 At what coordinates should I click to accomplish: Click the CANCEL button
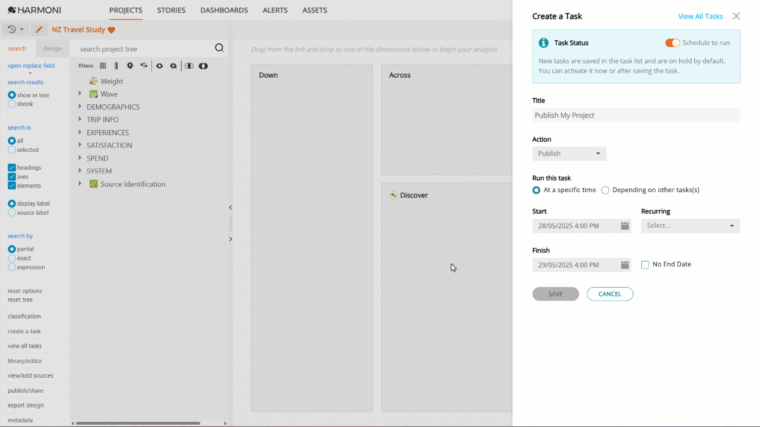(610, 294)
